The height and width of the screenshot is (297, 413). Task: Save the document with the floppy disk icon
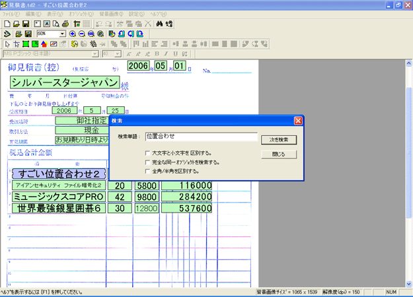point(26,24)
